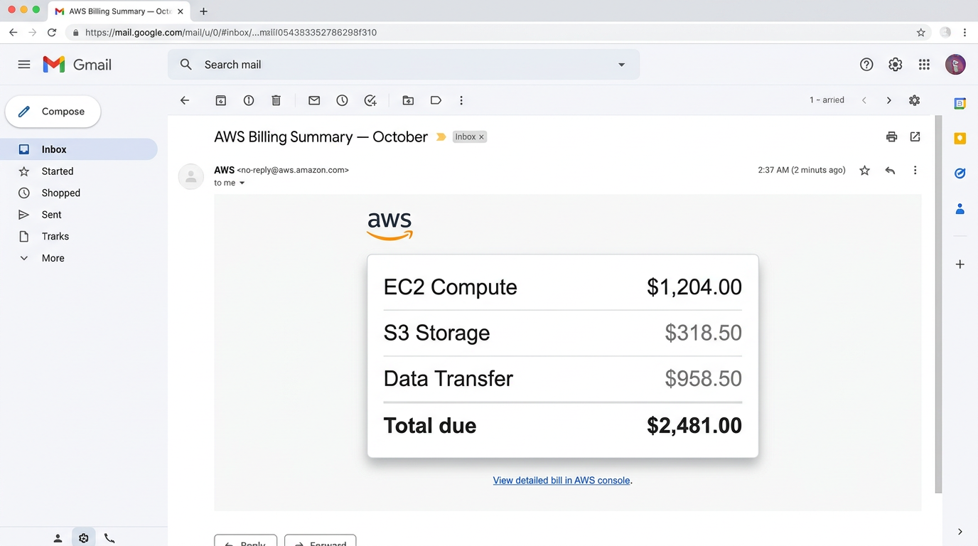Open the Inbox folder

[79, 149]
